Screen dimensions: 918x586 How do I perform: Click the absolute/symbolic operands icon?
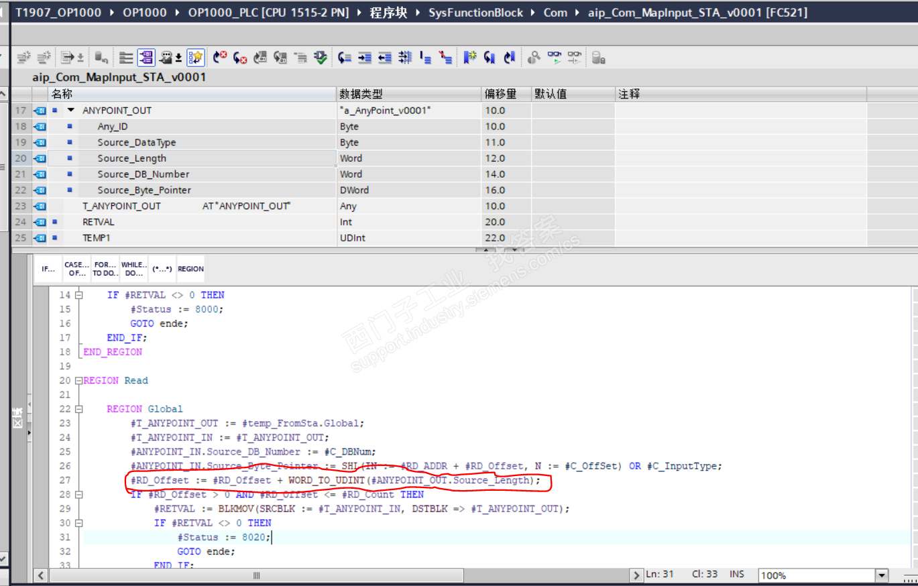click(166, 58)
